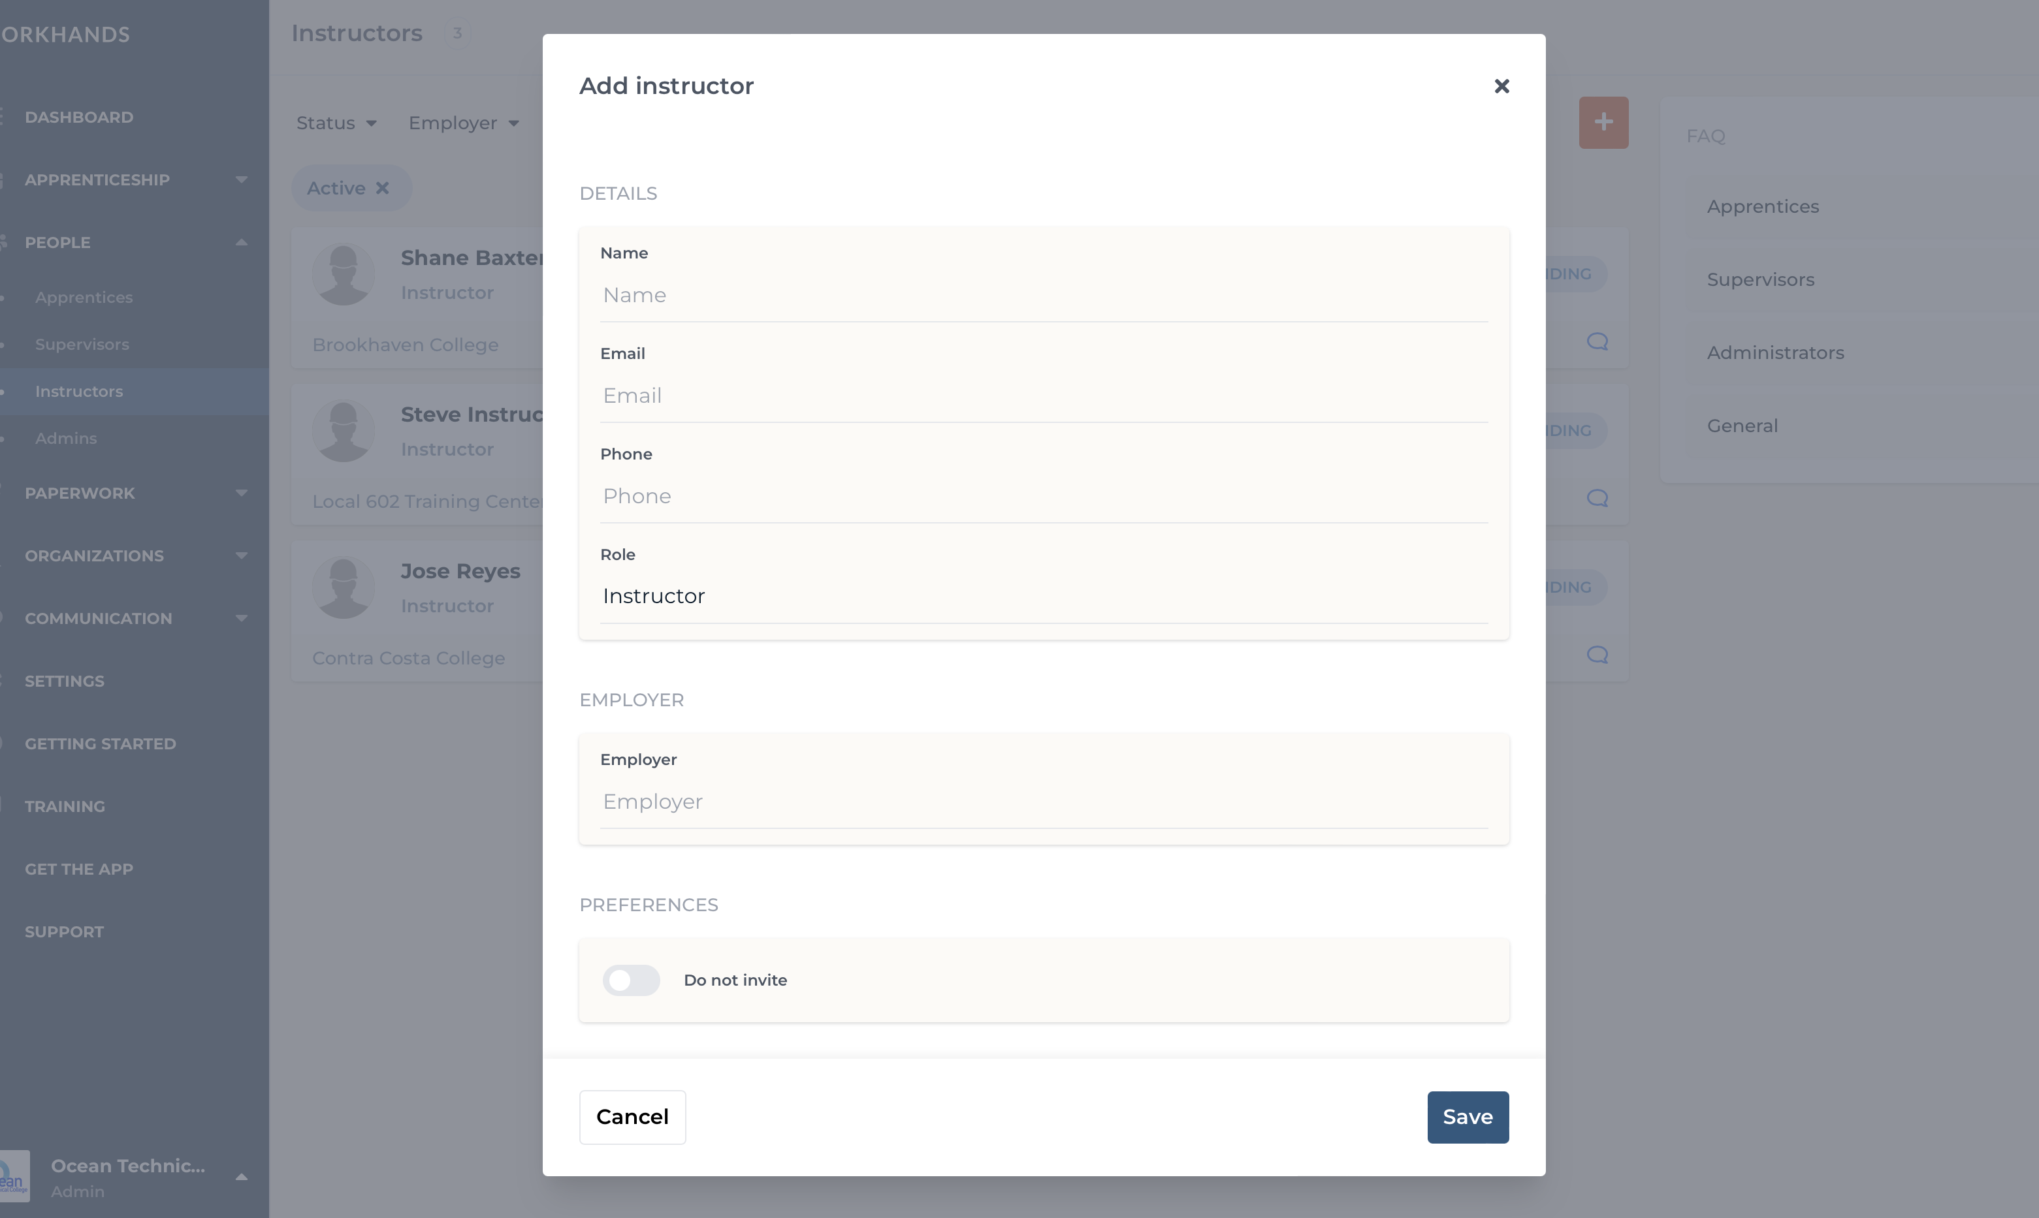Viewport: 2039px width, 1218px height.
Task: Remove the Active filter chip
Action: click(382, 188)
